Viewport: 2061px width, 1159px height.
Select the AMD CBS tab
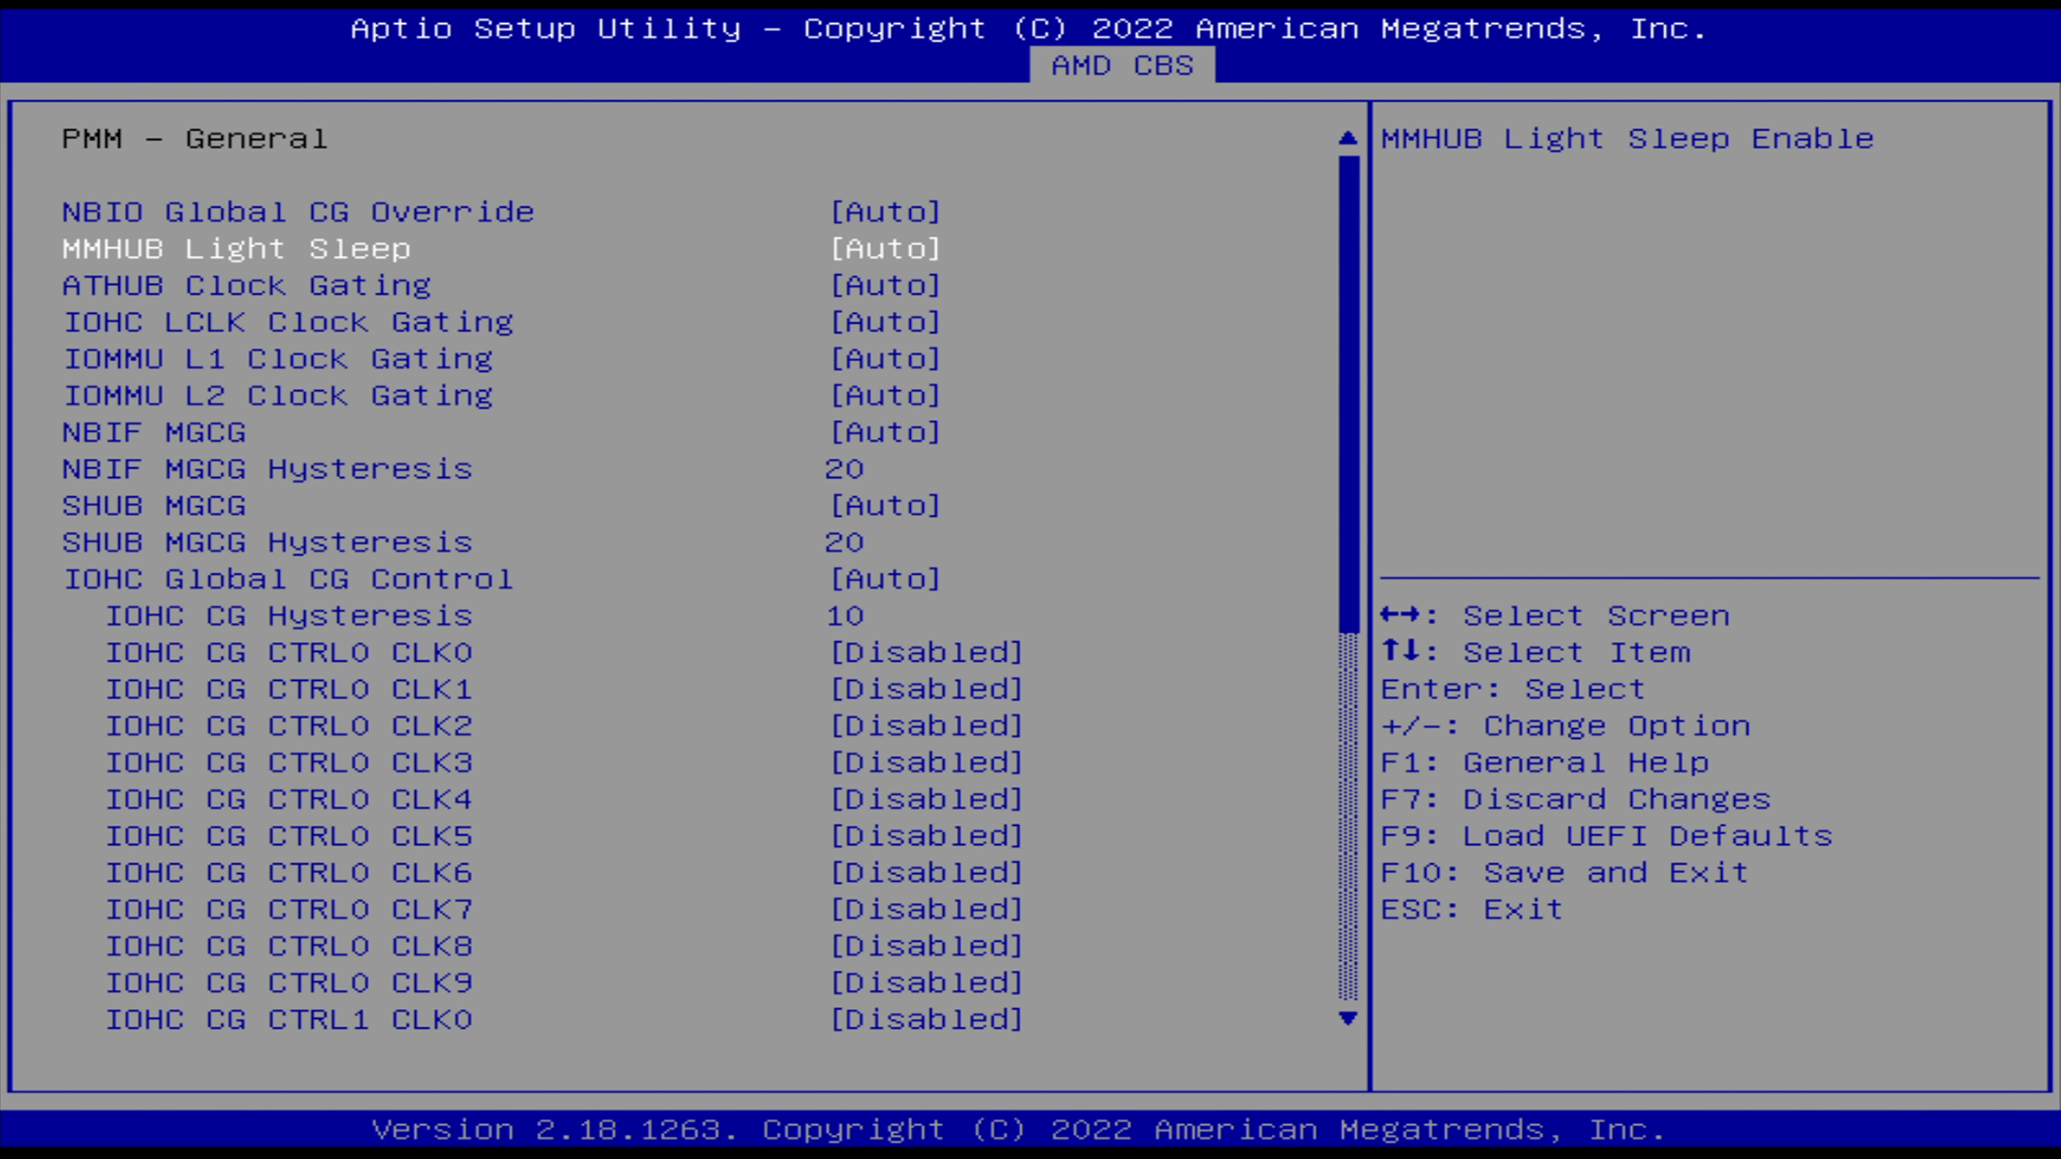pos(1122,65)
